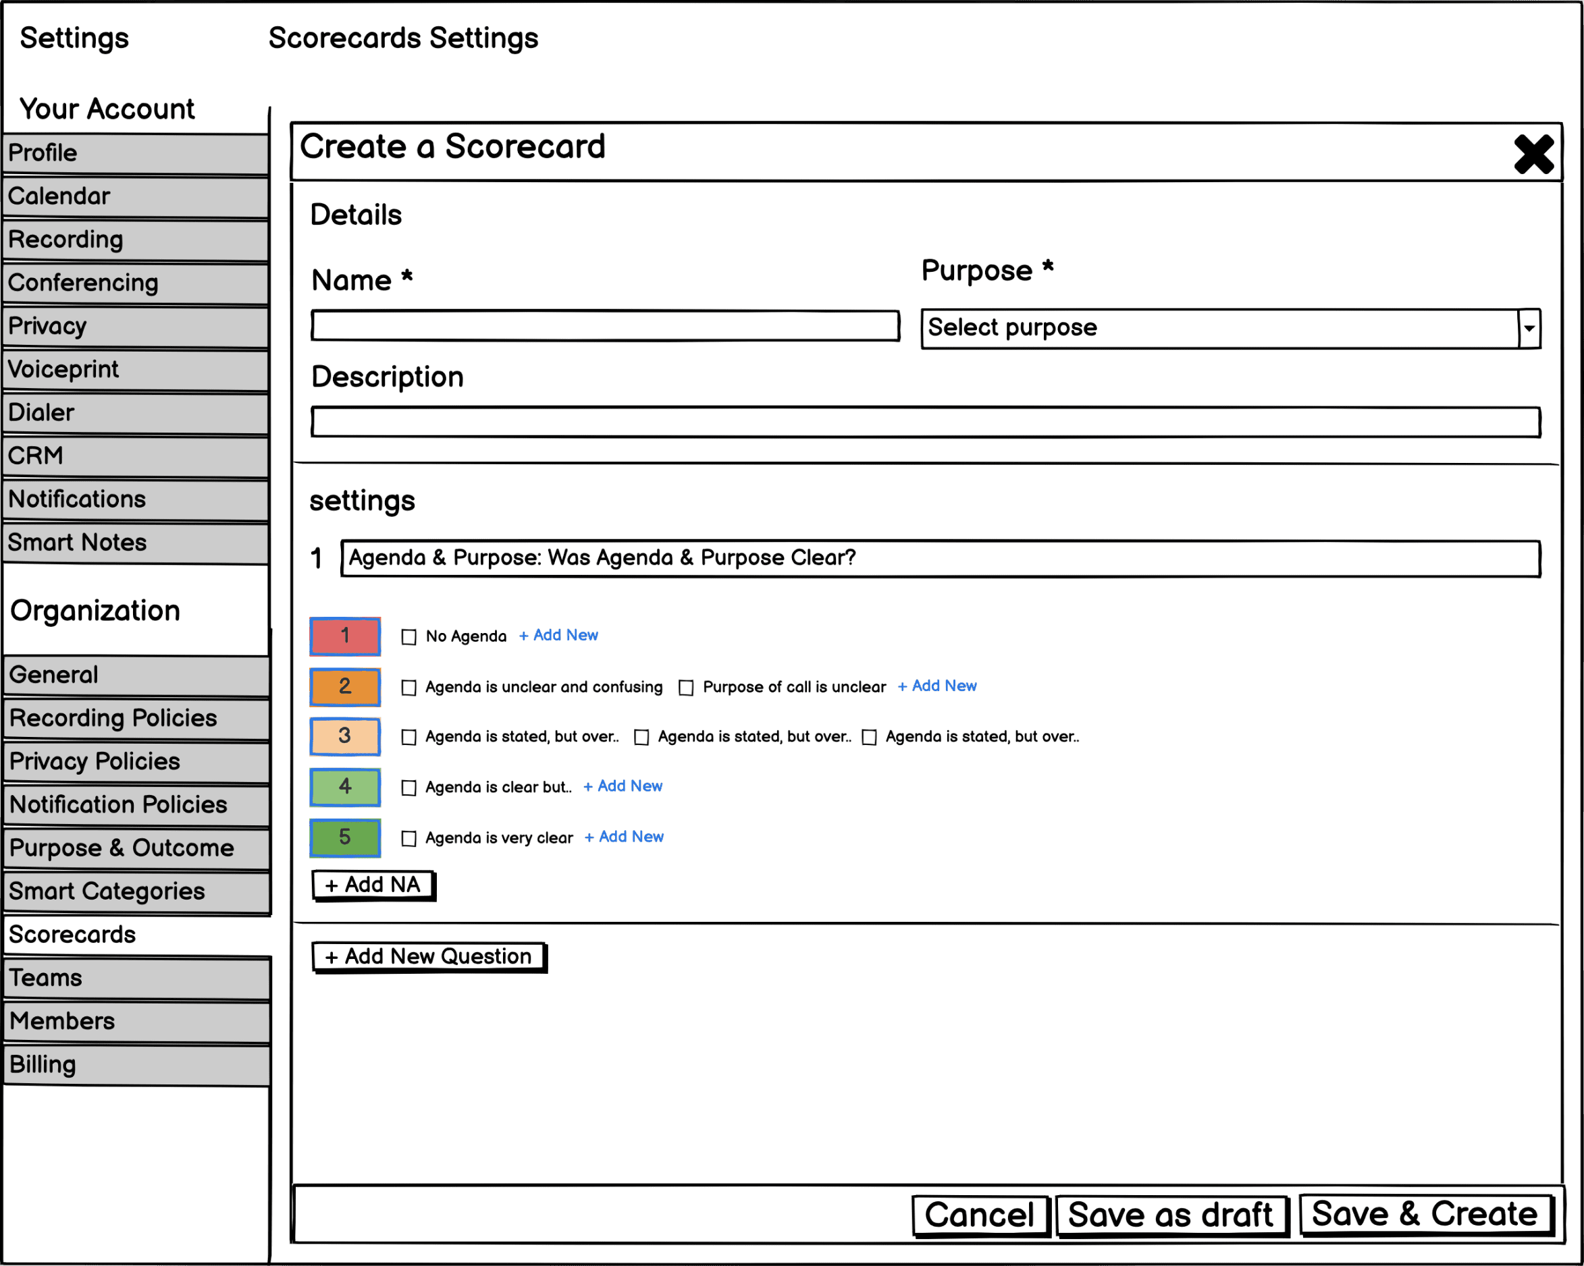Check the Agenda is very clear option
Viewport: 1584px width, 1266px height.
[408, 838]
